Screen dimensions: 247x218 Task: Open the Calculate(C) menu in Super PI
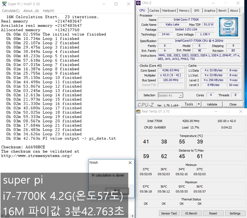coord(11,11)
